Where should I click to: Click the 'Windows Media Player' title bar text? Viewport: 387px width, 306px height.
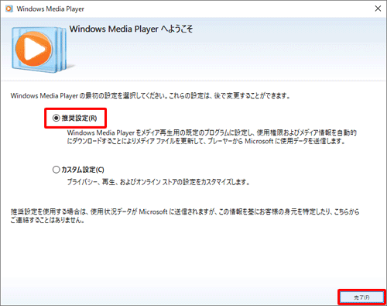[50, 9]
